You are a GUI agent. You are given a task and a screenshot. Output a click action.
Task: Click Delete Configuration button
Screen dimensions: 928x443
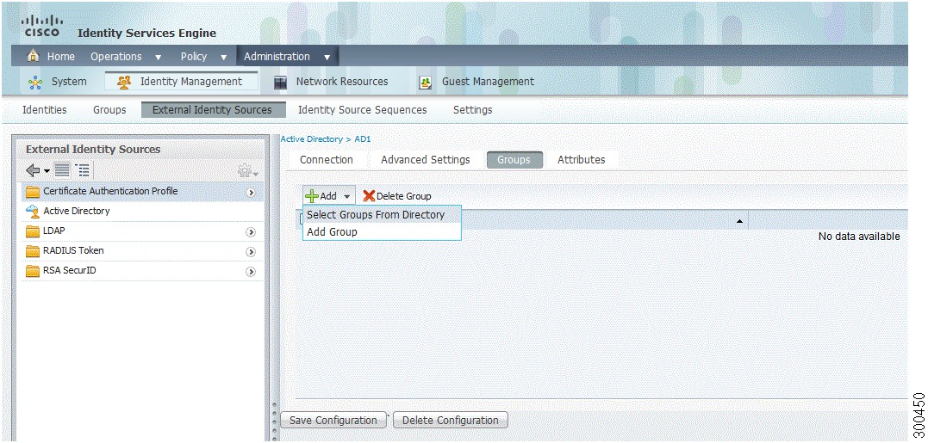click(451, 421)
